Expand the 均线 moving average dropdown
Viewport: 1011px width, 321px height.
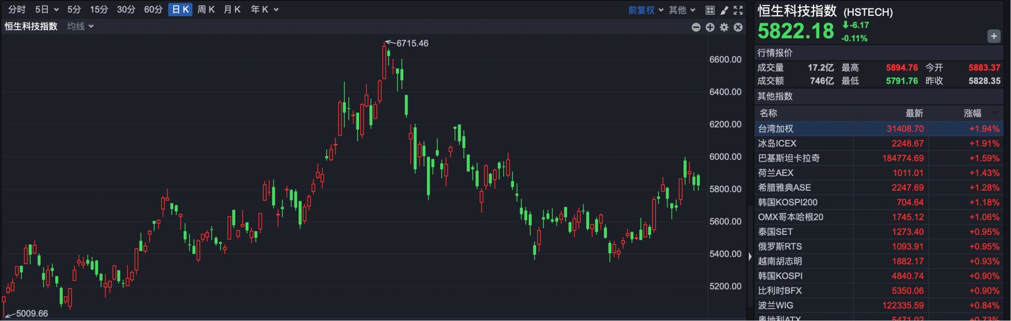pyautogui.click(x=80, y=26)
